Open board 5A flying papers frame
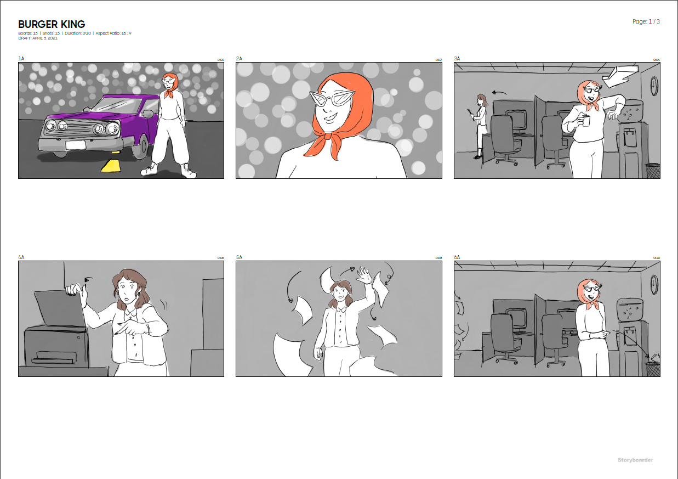The image size is (678, 479). tap(339, 319)
